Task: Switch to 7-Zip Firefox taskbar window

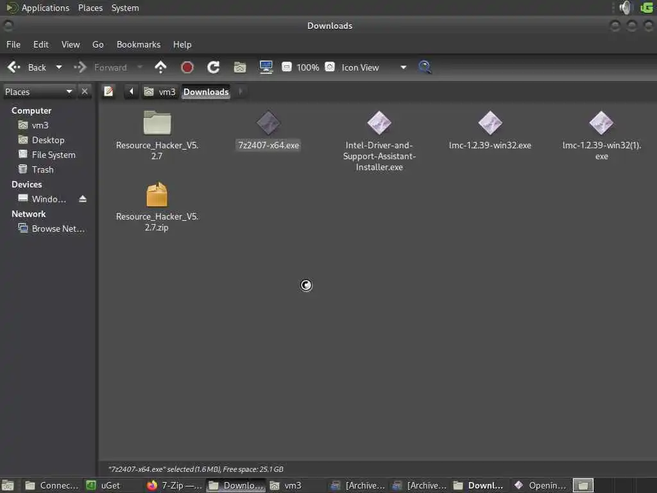Action: click(175, 485)
